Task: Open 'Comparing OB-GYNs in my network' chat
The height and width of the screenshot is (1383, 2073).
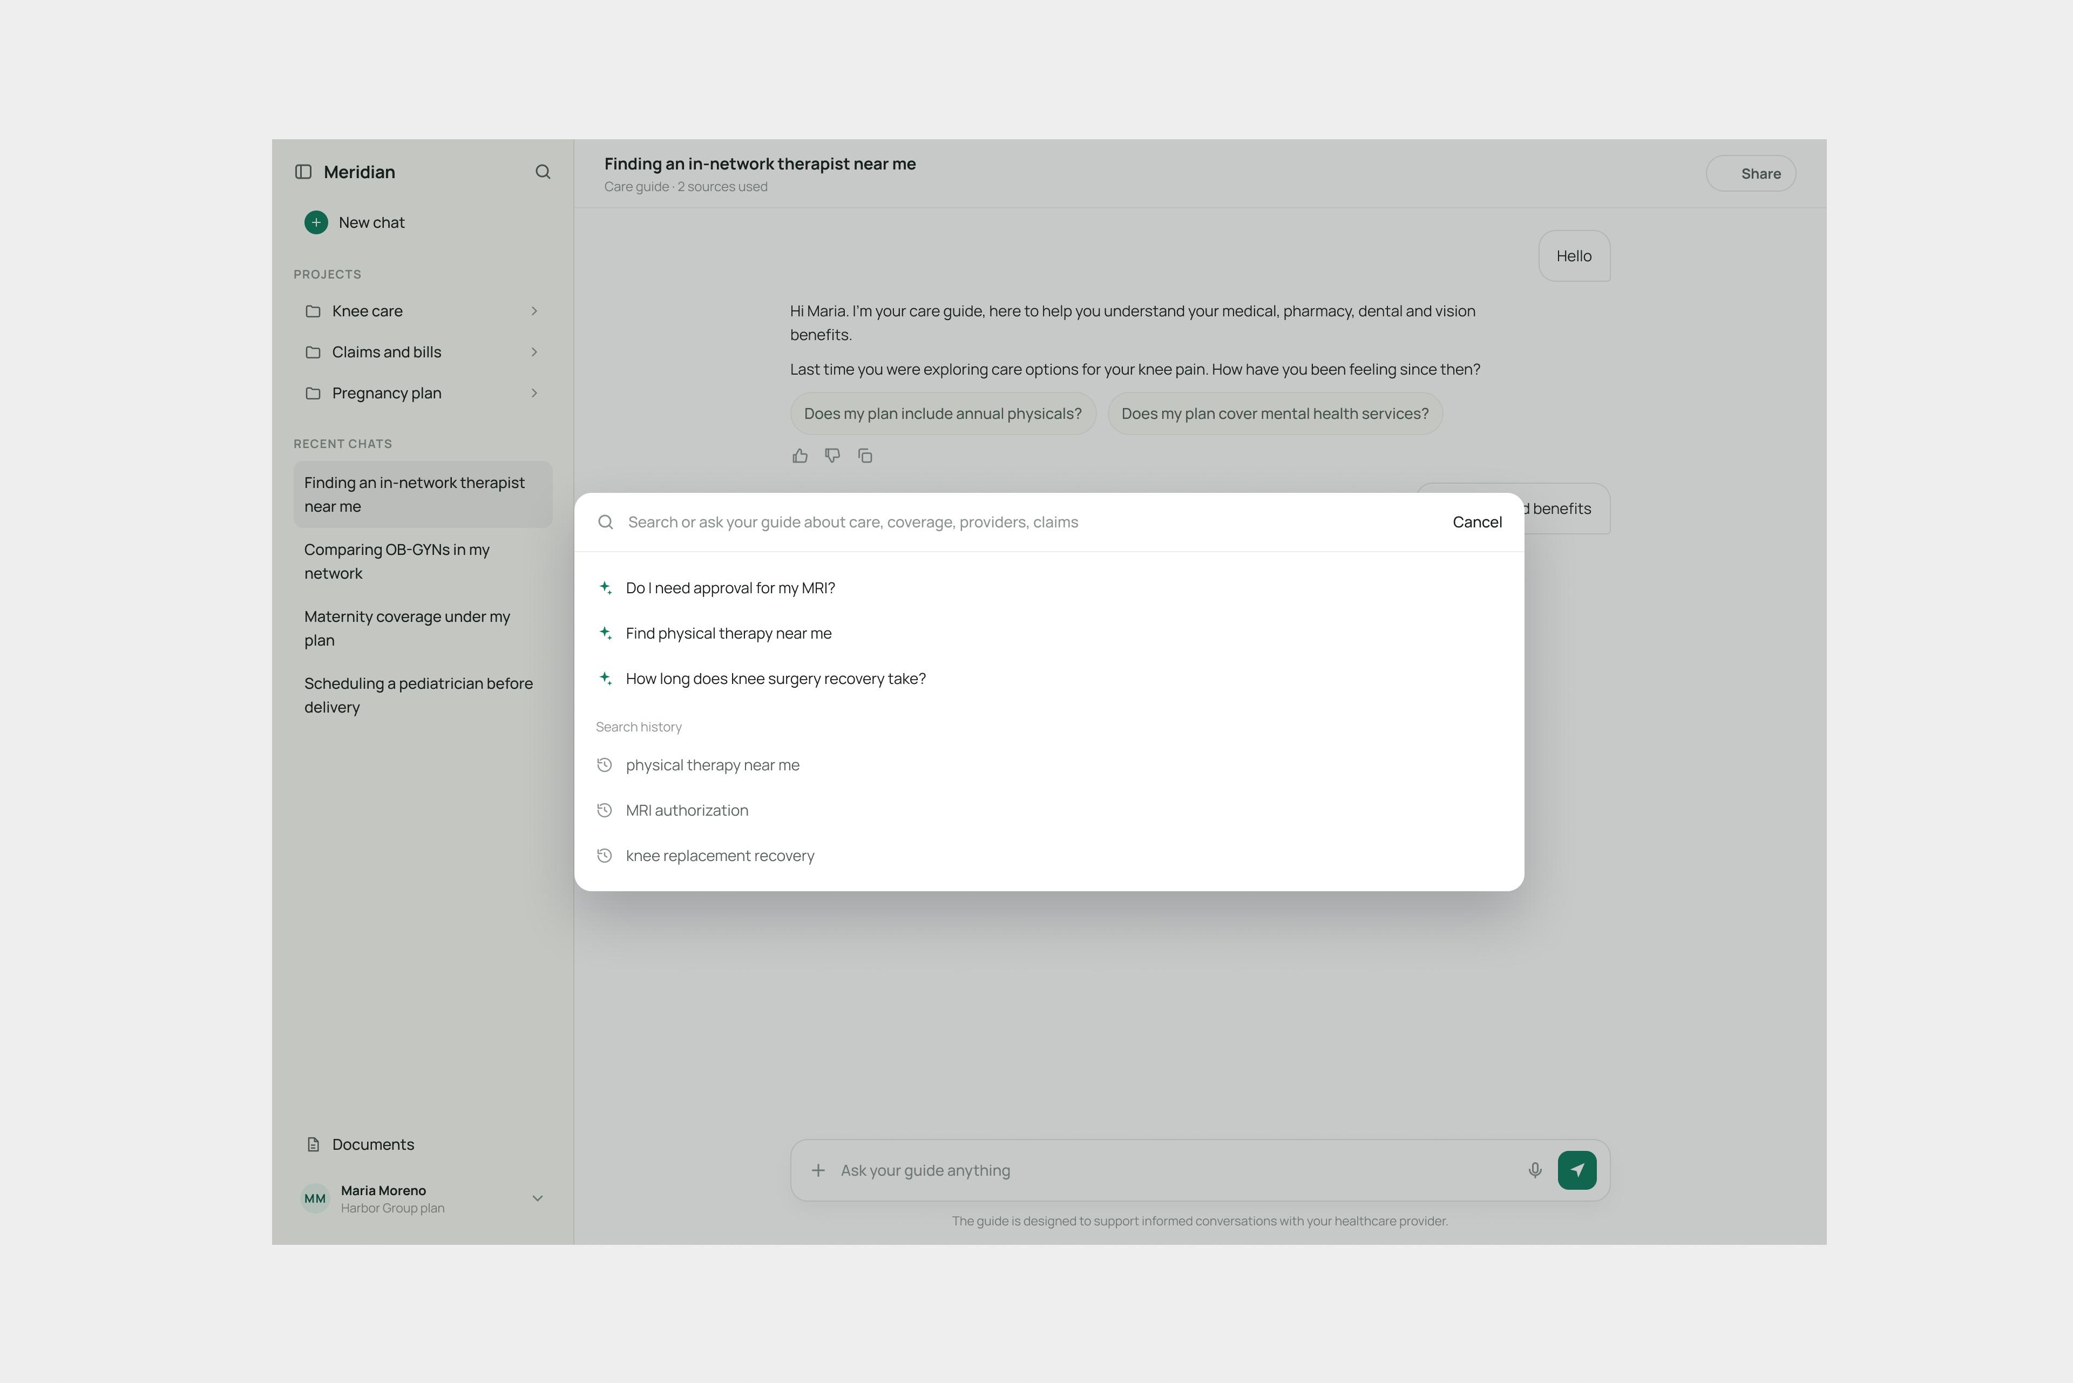Action: 423,562
